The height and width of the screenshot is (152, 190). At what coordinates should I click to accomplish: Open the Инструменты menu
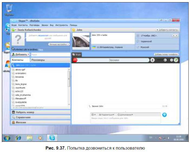click(61, 25)
